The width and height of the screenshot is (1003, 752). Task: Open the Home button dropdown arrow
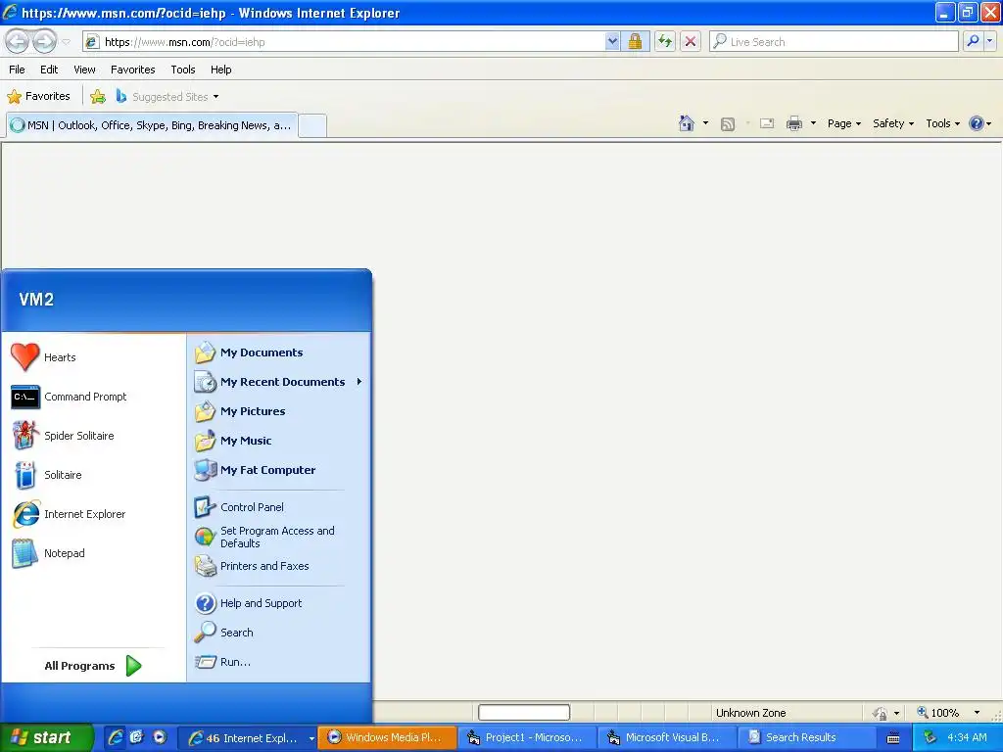pyautogui.click(x=705, y=123)
